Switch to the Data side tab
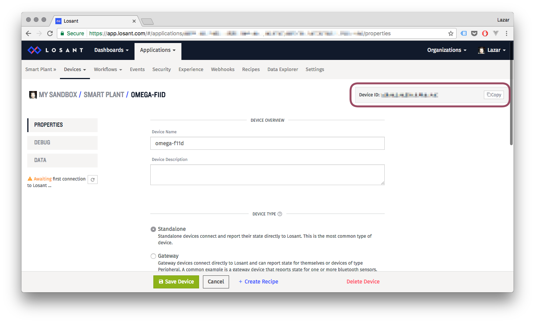535x323 pixels. pos(62,161)
